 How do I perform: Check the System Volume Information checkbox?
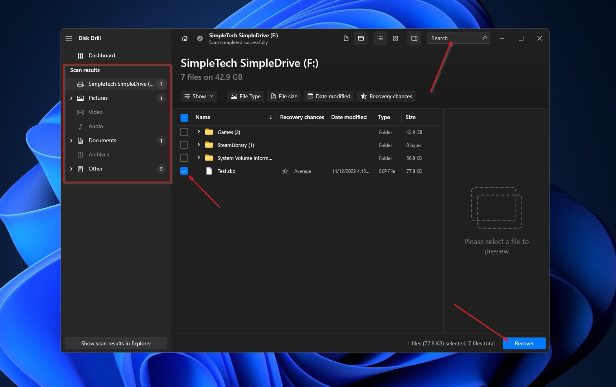click(x=184, y=158)
